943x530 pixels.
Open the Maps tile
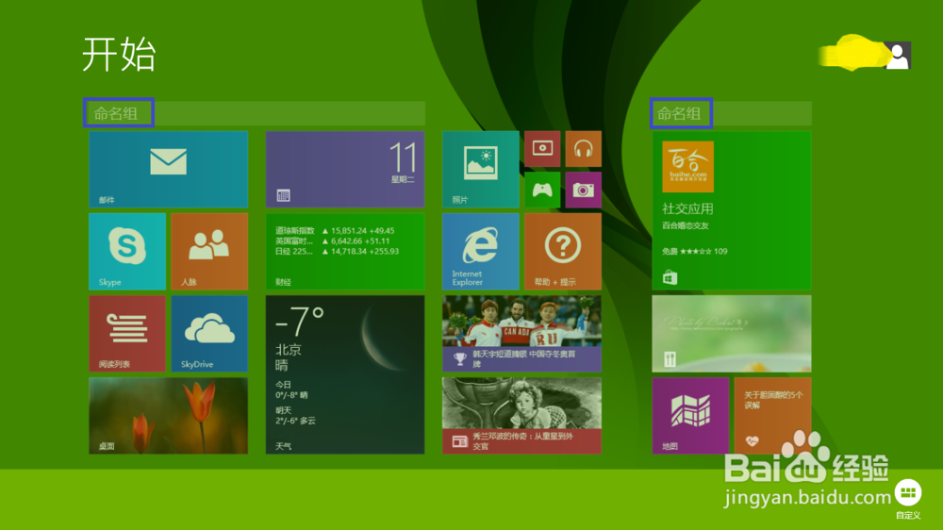[690, 416]
